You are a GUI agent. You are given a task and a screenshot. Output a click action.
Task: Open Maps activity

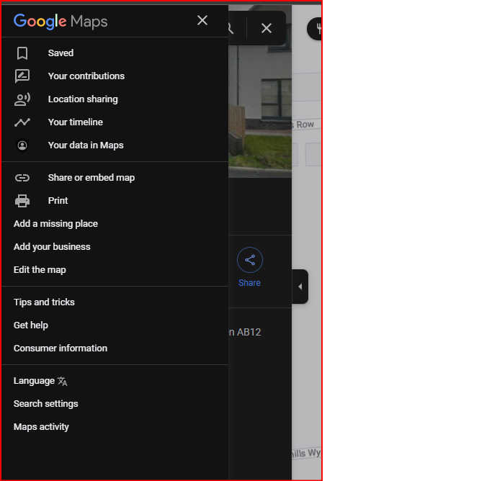coord(115,427)
